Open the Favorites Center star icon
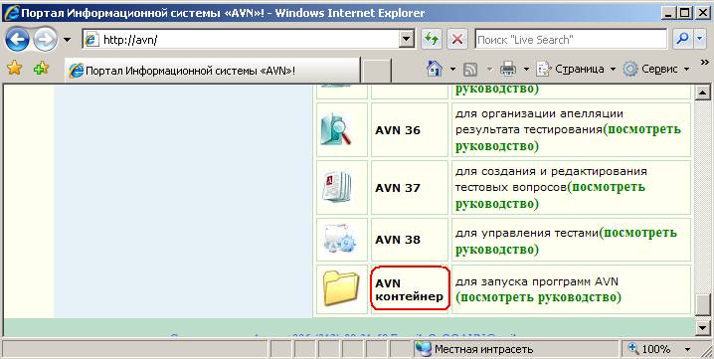 (15, 69)
